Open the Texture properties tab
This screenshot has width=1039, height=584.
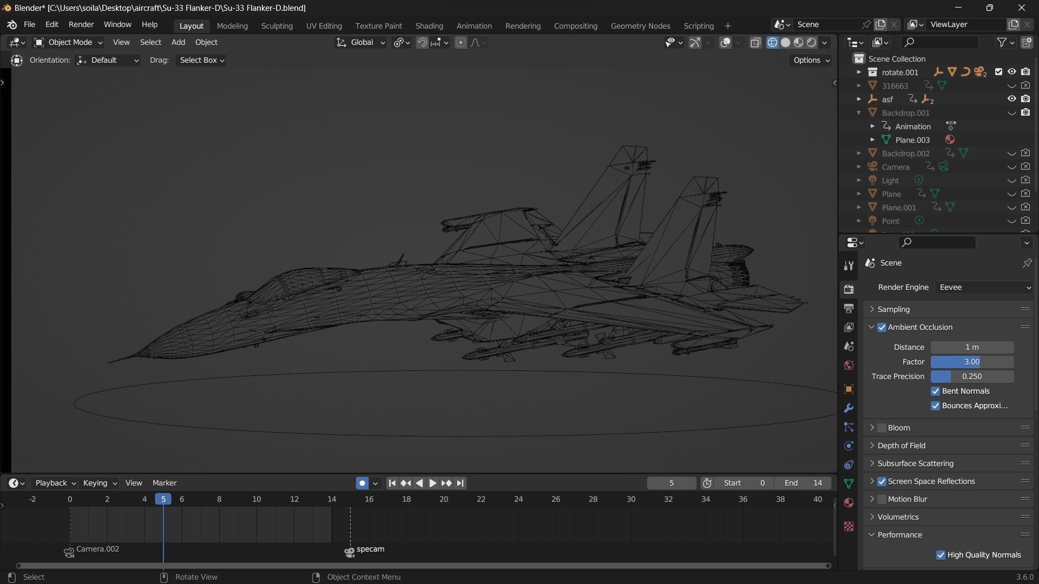tap(849, 527)
